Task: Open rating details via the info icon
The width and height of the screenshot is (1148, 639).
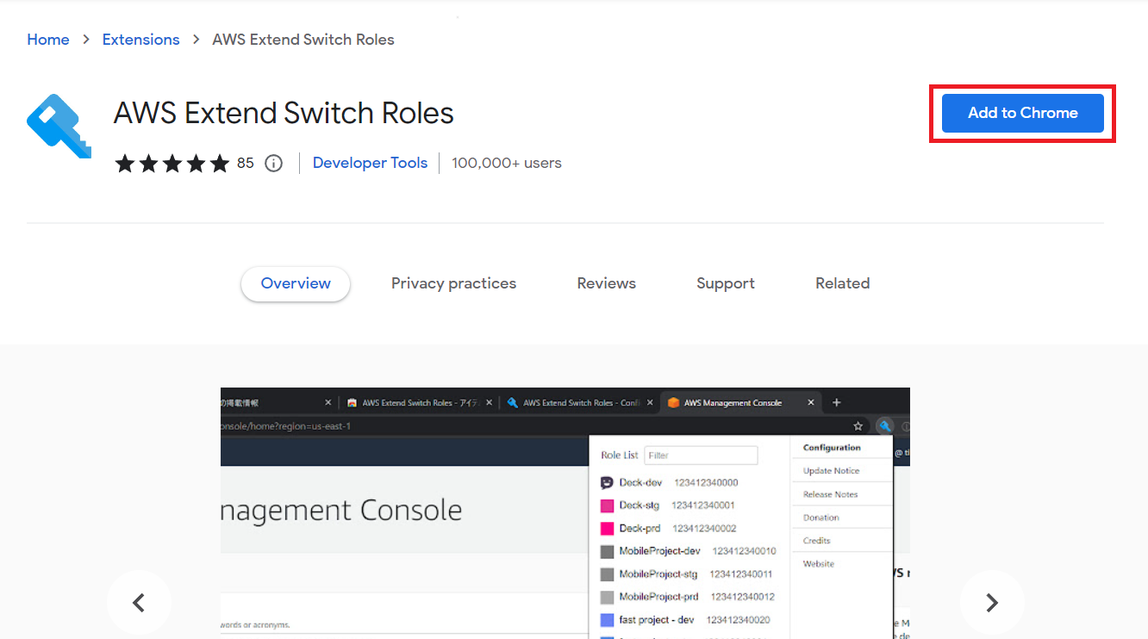Action: (x=273, y=163)
